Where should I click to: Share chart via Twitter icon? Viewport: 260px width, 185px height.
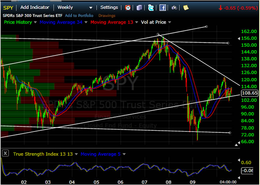151,7
